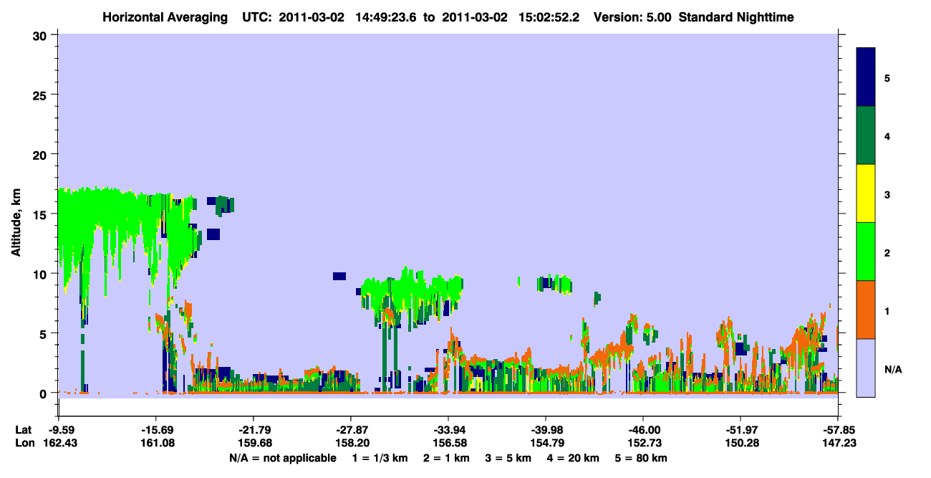
Task: Click the latitude value -39.98
Action: tap(546, 430)
